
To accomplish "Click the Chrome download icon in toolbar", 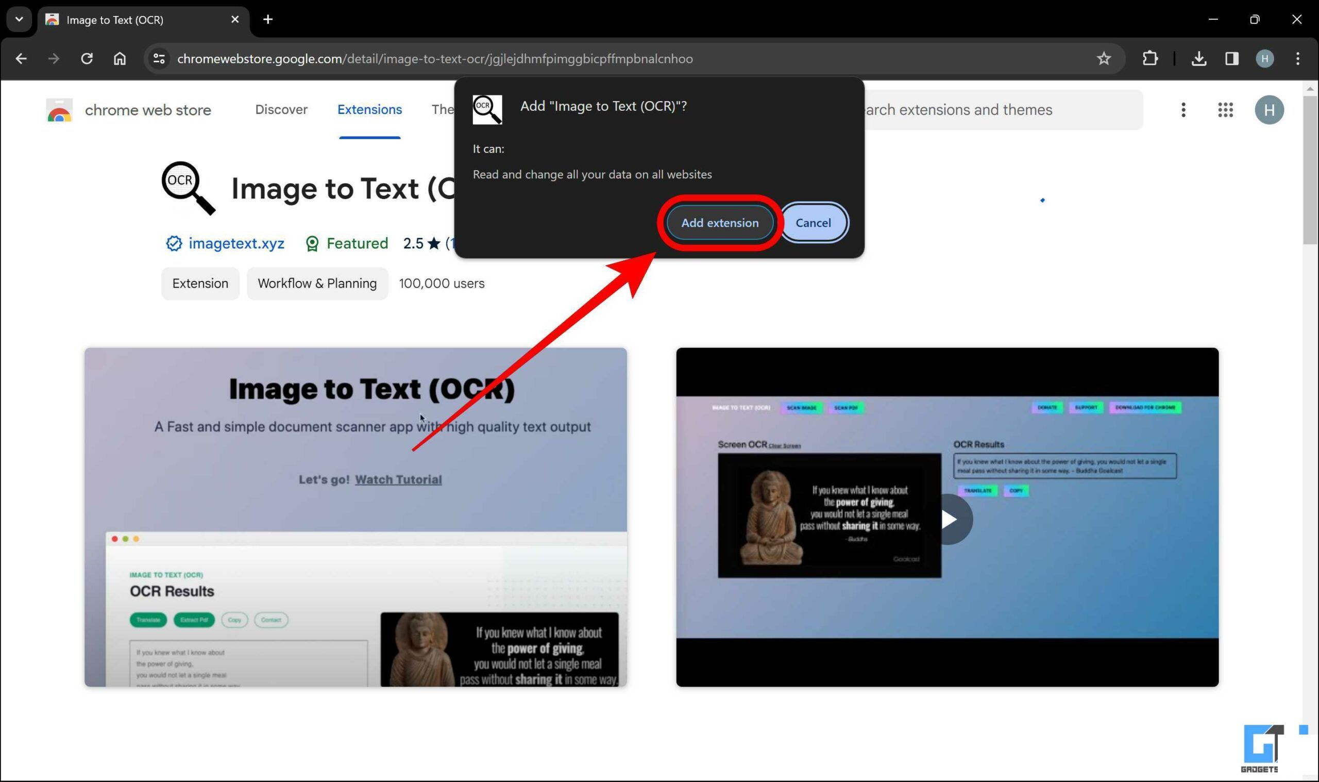I will 1200,59.
